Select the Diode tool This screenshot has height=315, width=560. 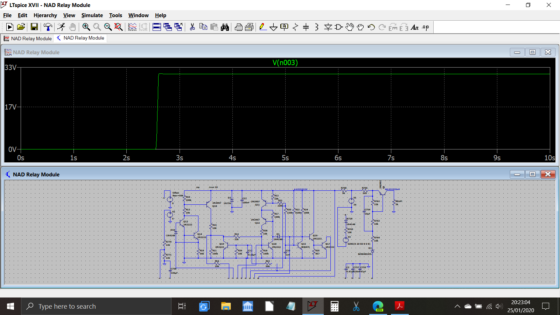(328, 27)
